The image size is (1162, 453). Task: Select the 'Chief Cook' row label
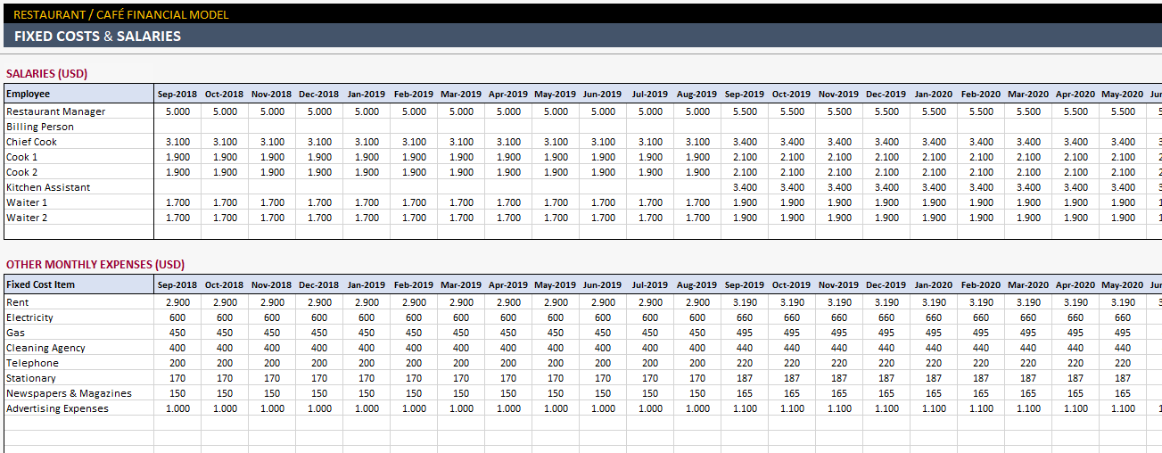click(x=31, y=142)
